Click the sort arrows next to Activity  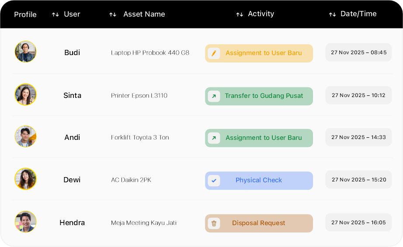click(x=240, y=14)
